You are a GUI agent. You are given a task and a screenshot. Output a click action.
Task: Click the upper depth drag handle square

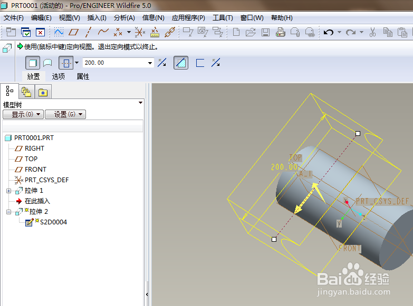[x=358, y=133]
